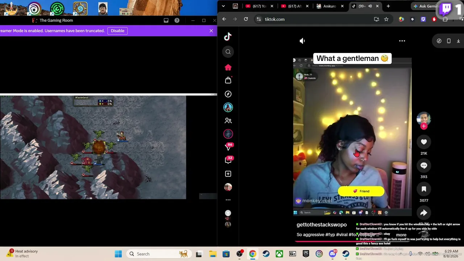464x261 pixels.
Task: View site information for tiktok.com
Action: (x=258, y=19)
